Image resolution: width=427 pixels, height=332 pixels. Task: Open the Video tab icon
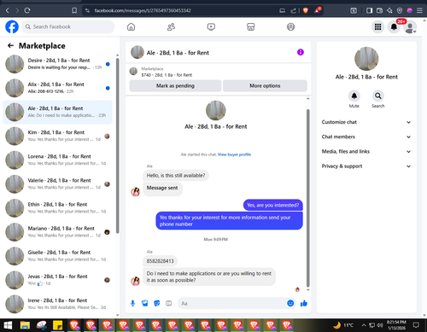tap(211, 26)
